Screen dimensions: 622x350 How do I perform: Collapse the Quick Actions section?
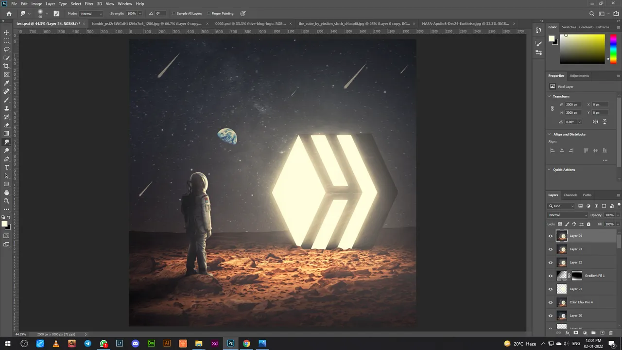pos(550,170)
